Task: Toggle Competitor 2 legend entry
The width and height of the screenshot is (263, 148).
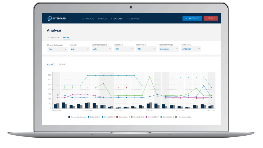Action: [x=123, y=117]
